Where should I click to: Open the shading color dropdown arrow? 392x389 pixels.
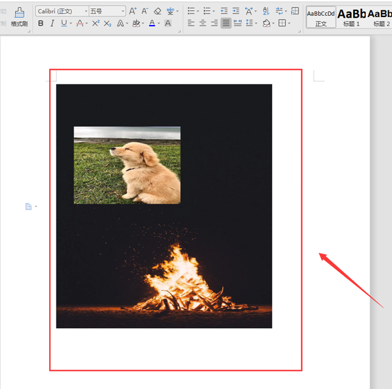click(x=273, y=24)
